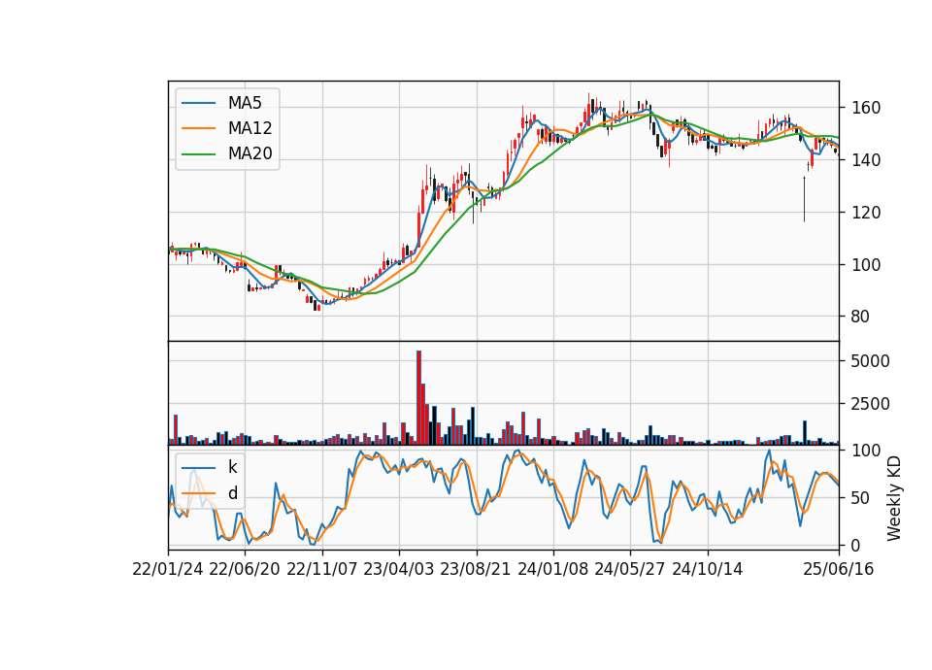Click the d legend label in KD panel
932x670 pixels.
(232, 493)
